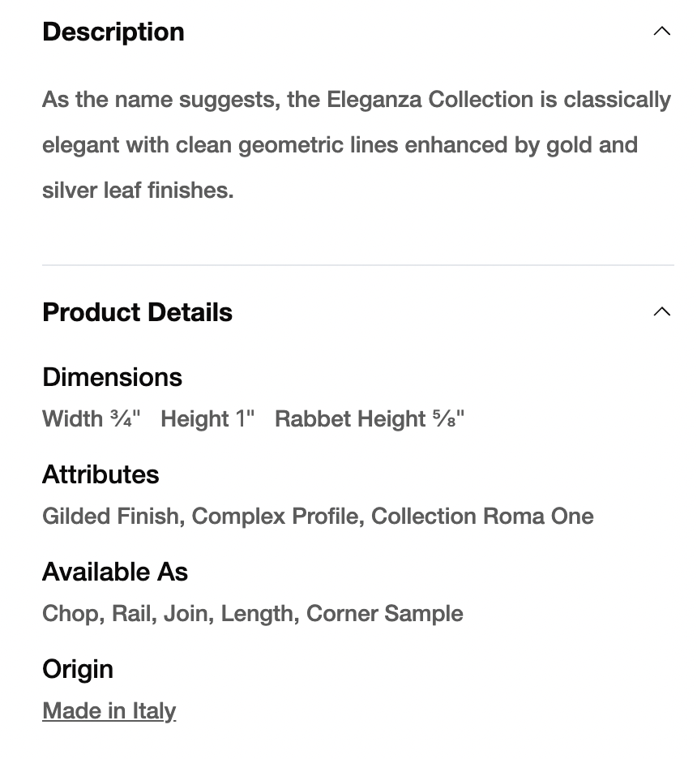Viewport: 697px width, 759px height.
Task: Select the Height 1" dimension text
Action: click(207, 419)
